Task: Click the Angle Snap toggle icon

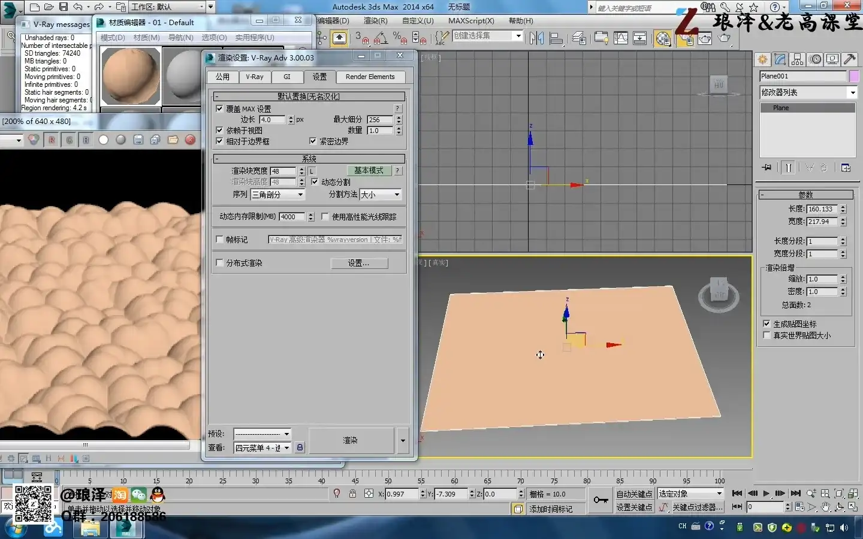Action: coord(381,38)
